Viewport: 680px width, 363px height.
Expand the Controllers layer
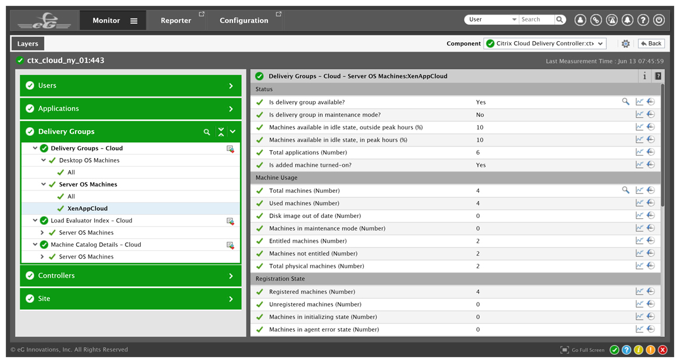pos(231,276)
